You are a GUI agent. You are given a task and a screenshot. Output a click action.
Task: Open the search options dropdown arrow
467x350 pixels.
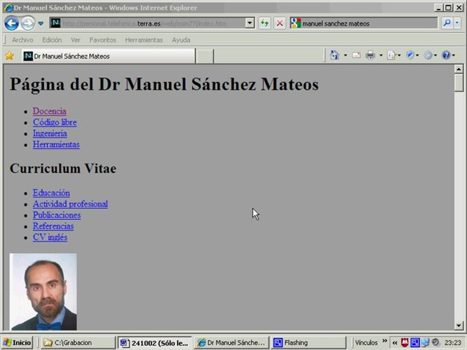457,23
